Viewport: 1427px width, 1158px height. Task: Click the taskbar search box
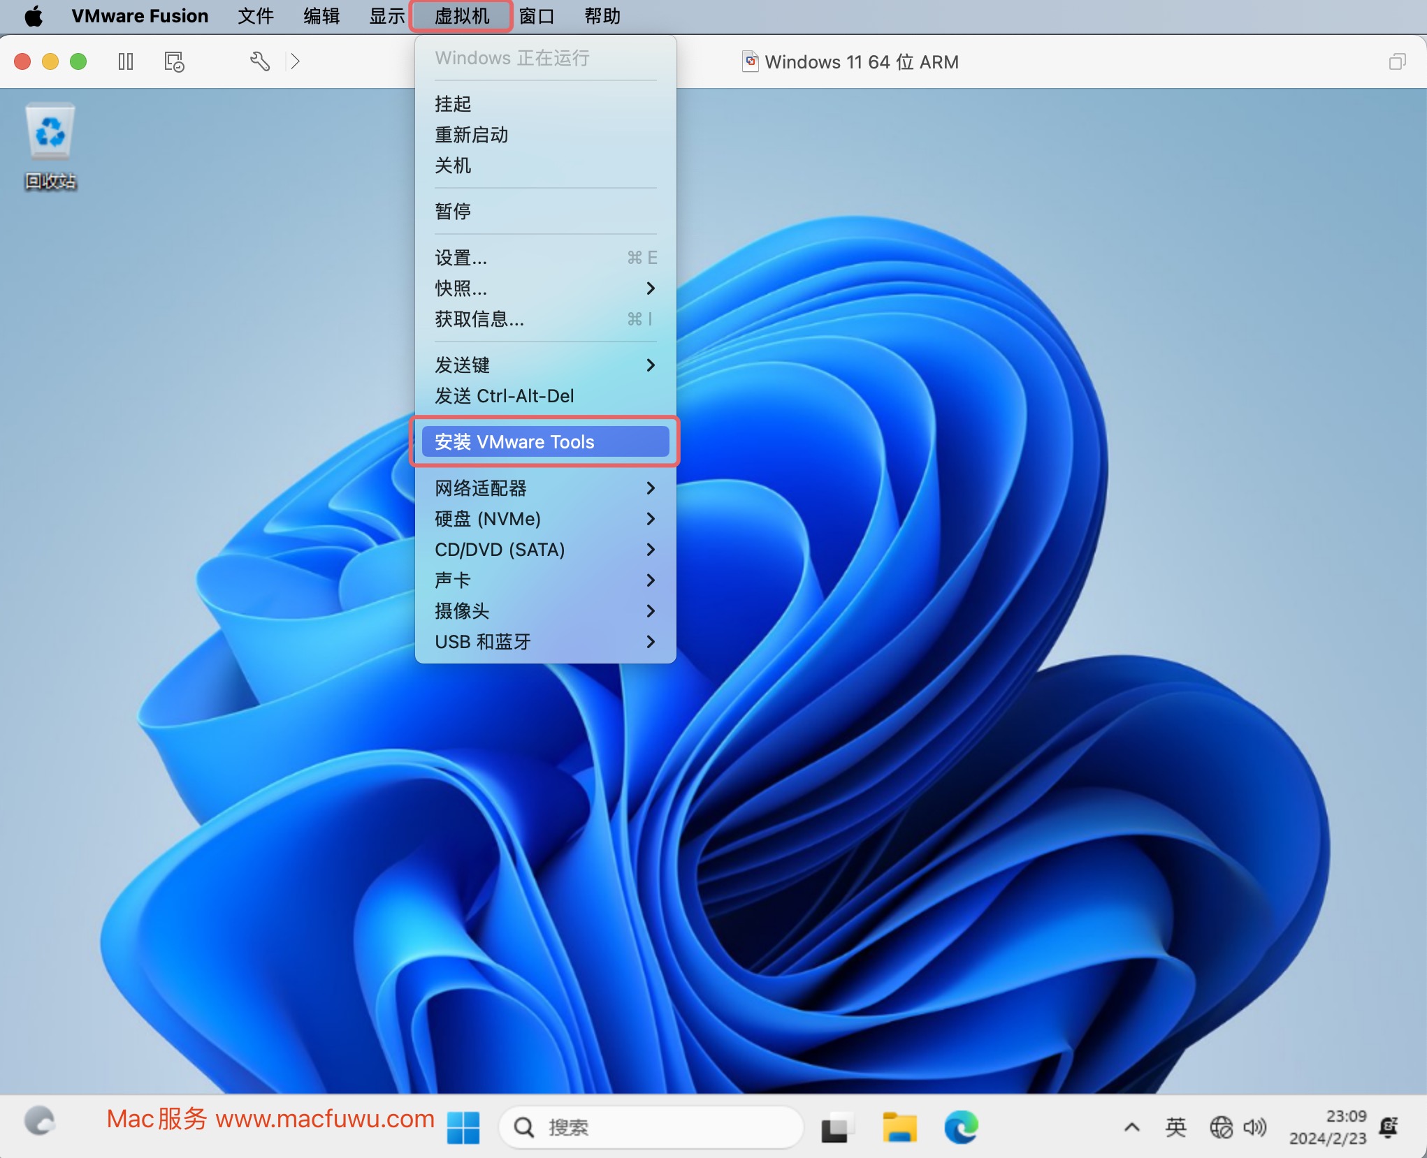[x=651, y=1127]
